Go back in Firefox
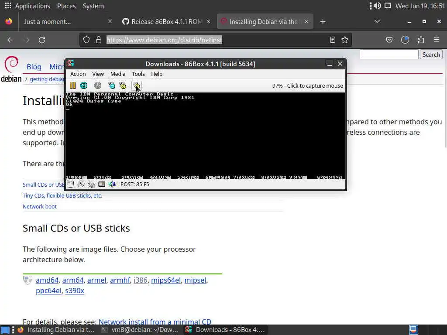 tap(10, 40)
